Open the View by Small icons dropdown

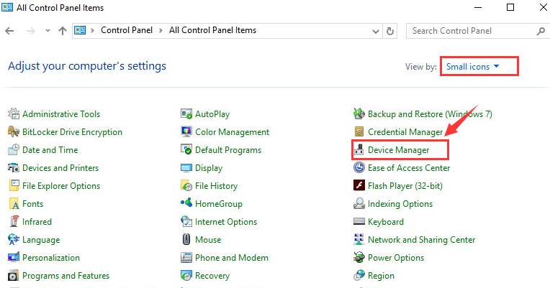point(472,67)
